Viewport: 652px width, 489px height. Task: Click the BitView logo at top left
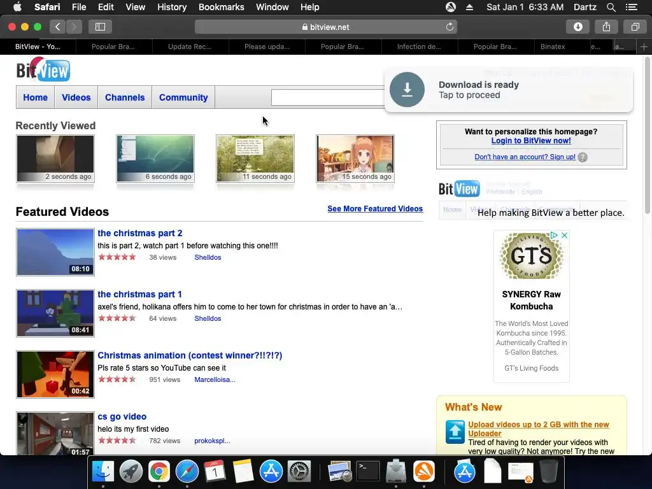point(43,69)
